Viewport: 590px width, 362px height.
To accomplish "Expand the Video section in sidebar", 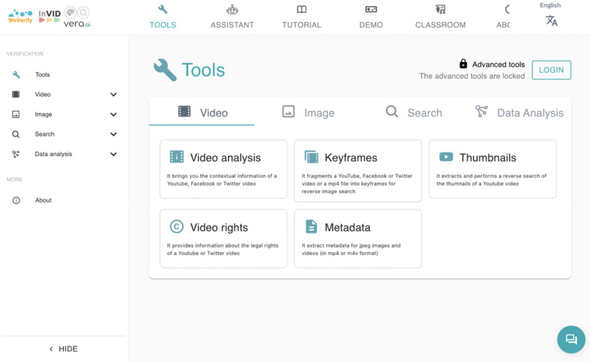I will (x=114, y=94).
